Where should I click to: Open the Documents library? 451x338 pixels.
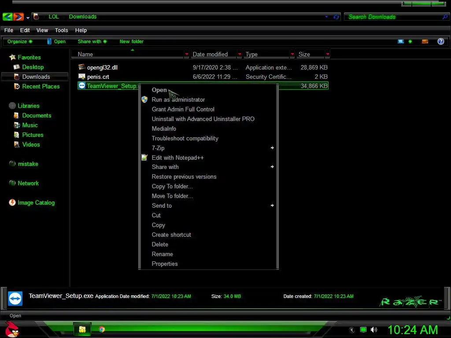37,116
